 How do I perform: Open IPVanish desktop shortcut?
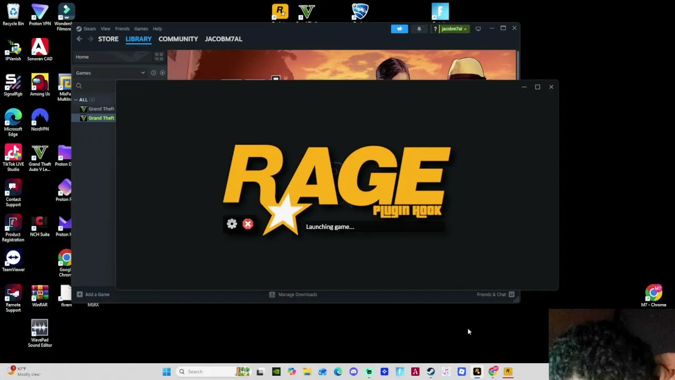point(13,50)
